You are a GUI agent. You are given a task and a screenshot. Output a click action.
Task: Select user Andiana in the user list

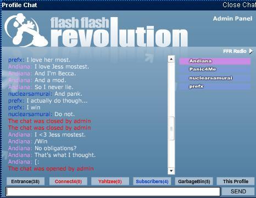click(x=215, y=61)
